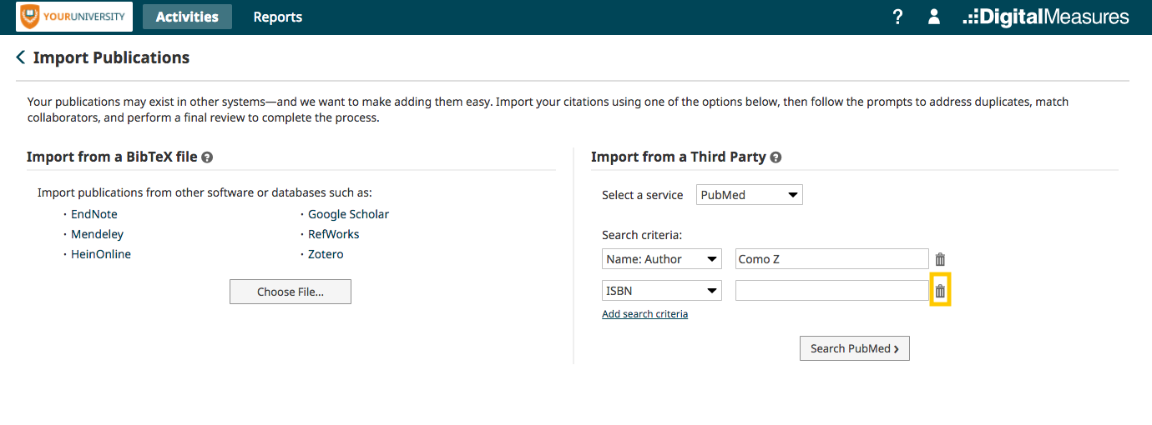Click the Add search criteria link
1152x425 pixels.
[645, 314]
